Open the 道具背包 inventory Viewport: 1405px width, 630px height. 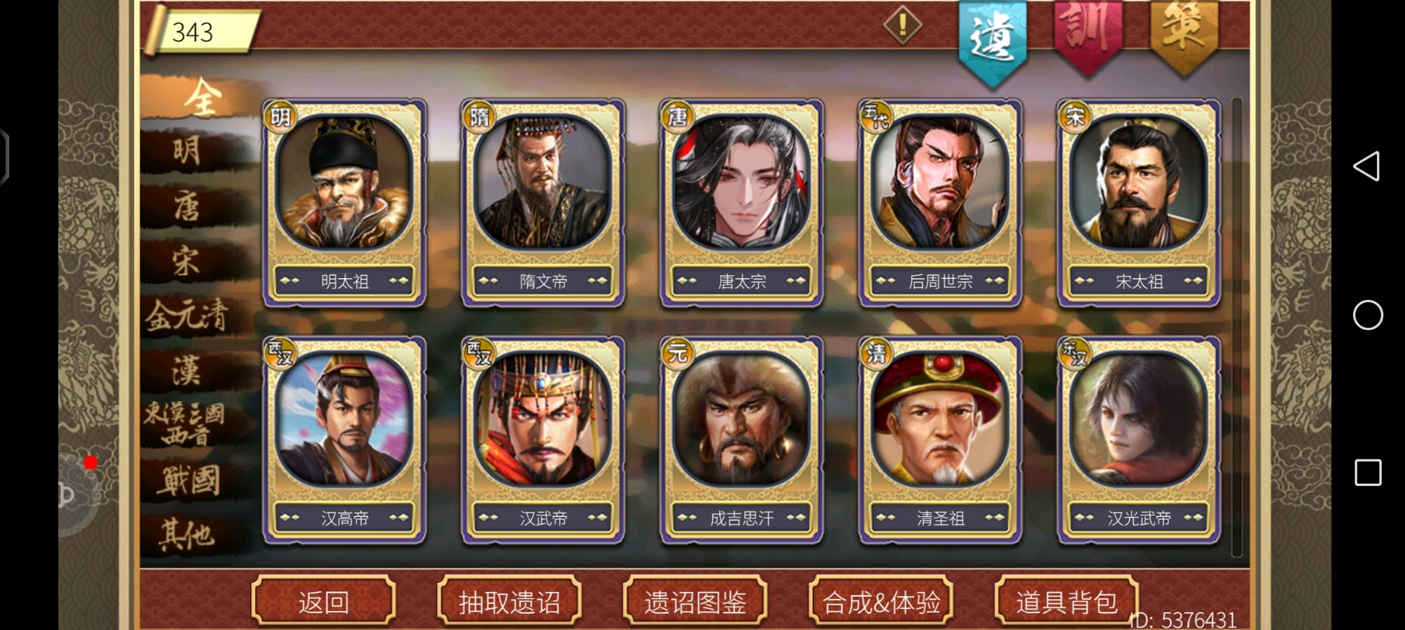1066,601
